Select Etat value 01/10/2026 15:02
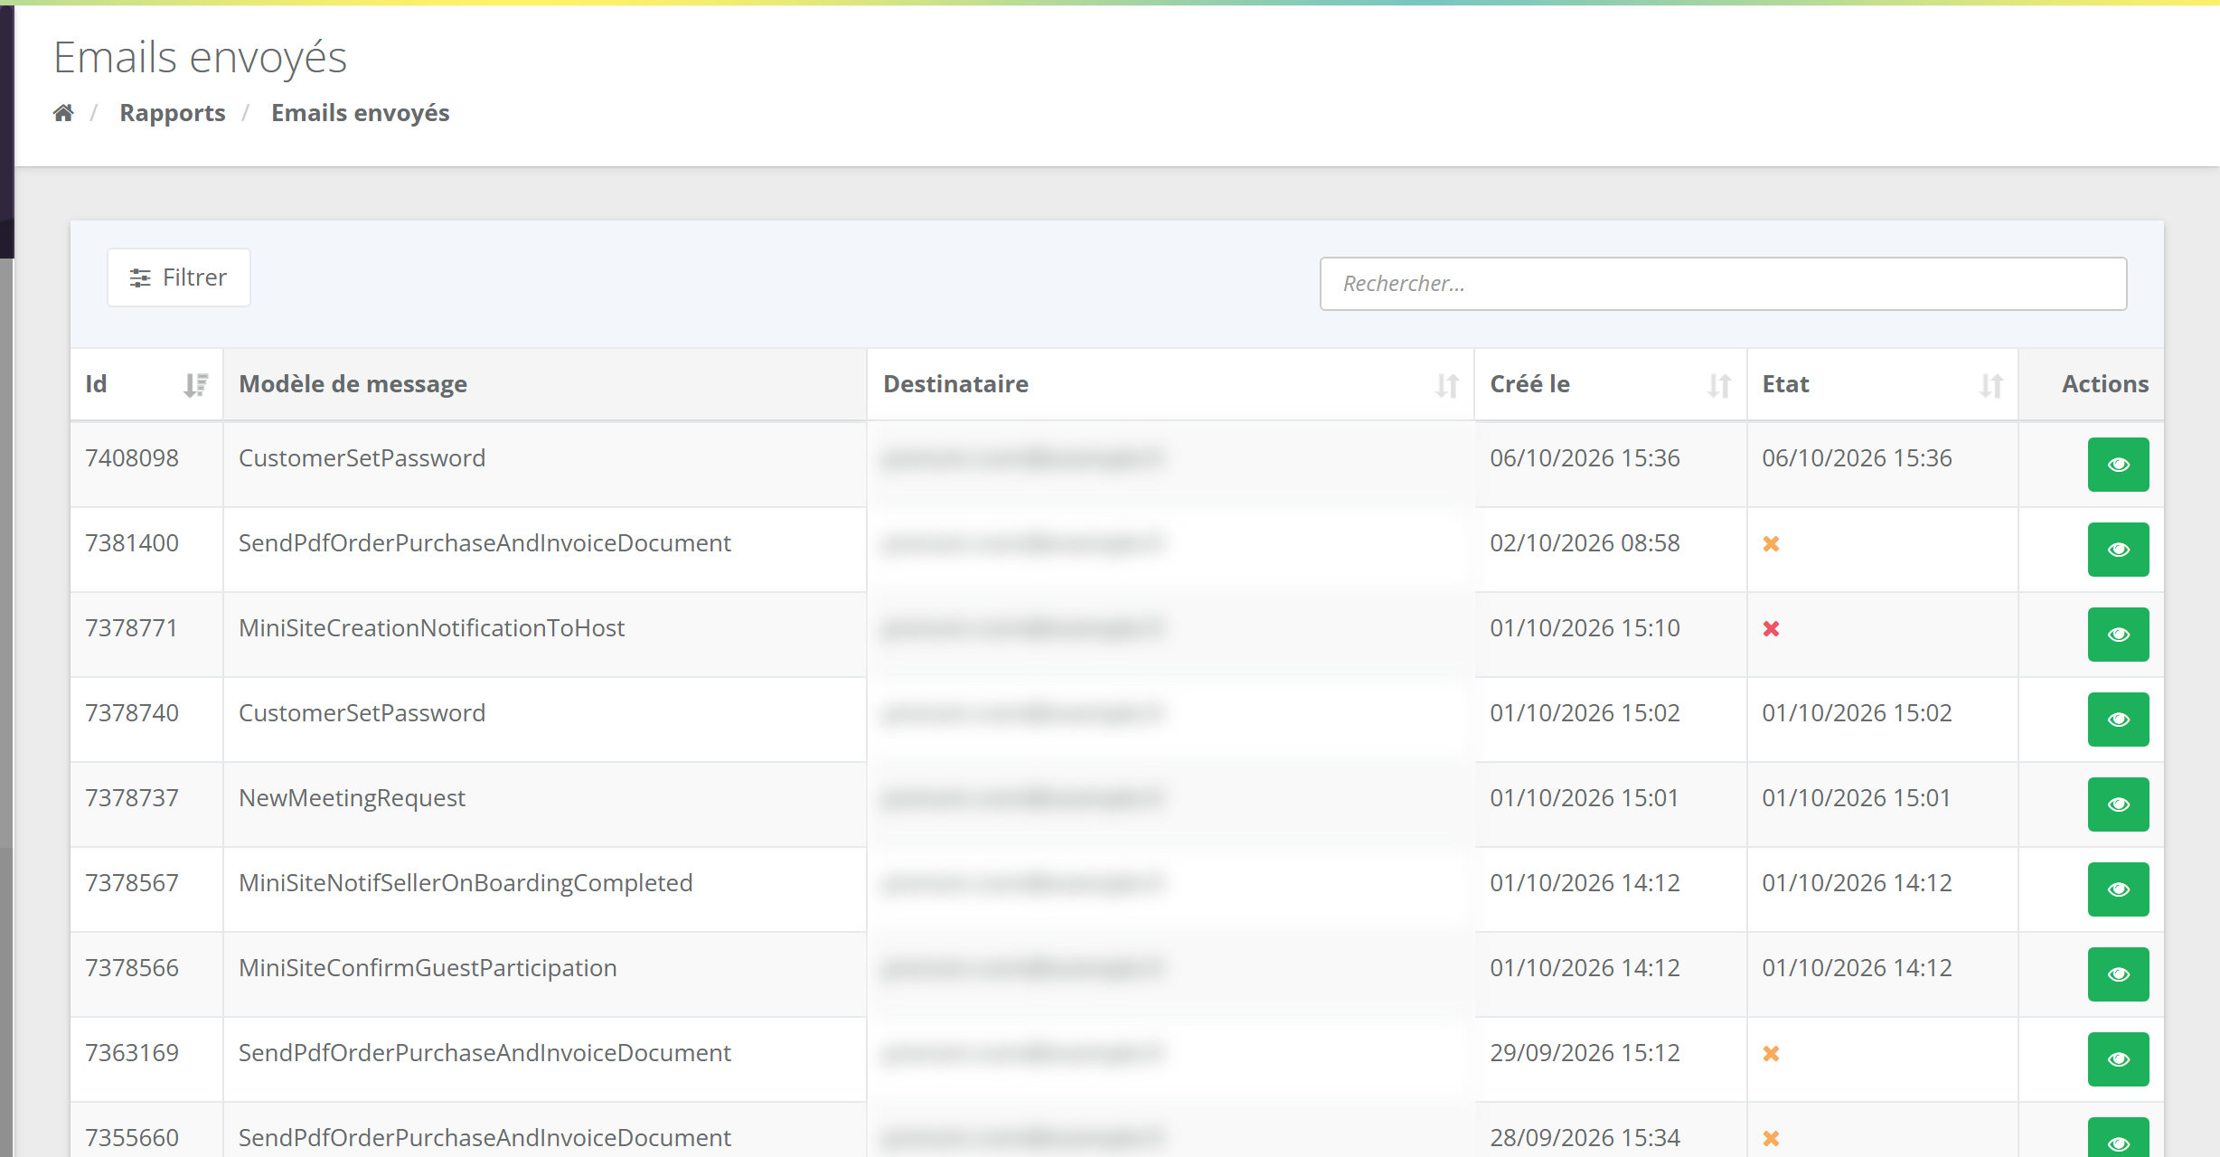The width and height of the screenshot is (2220, 1157). click(x=1857, y=713)
